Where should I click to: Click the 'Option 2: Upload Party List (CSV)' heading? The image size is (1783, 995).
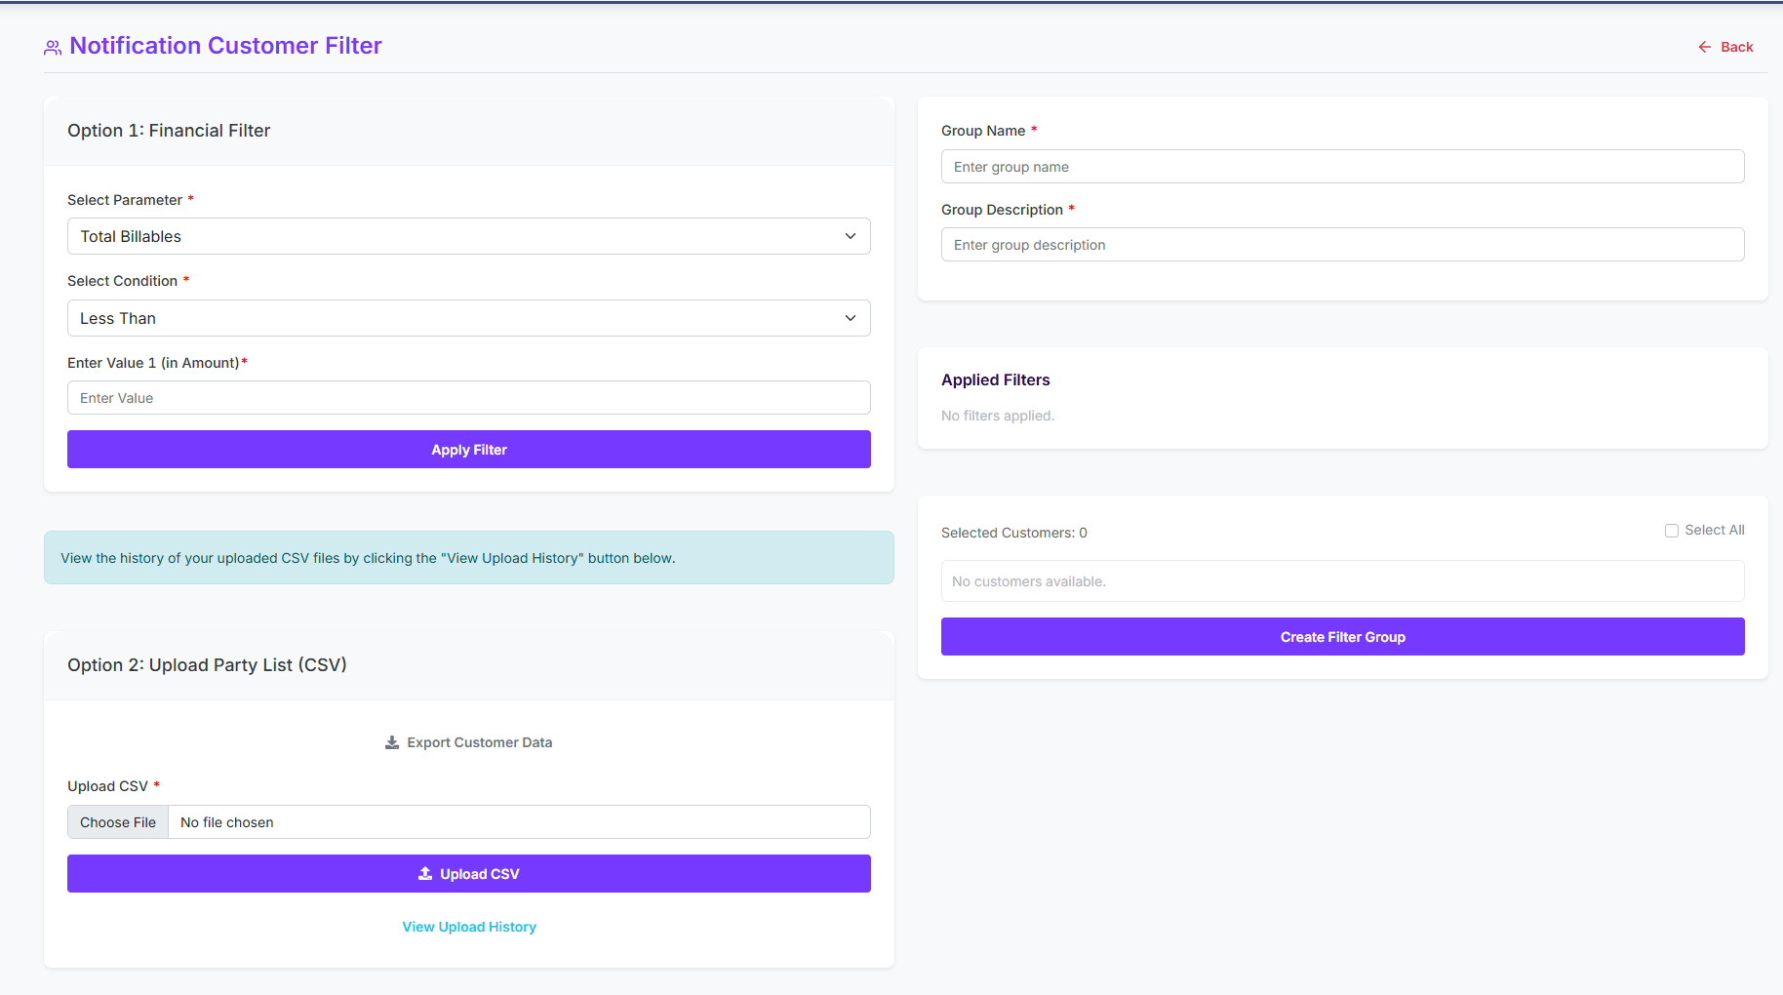(207, 665)
